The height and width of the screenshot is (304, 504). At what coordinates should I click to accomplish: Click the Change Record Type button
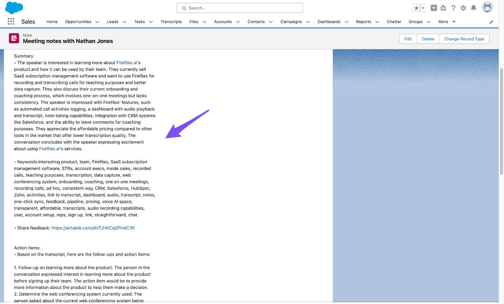tap(464, 39)
